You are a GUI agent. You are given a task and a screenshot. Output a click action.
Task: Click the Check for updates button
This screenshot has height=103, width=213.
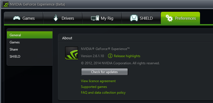(x=104, y=72)
